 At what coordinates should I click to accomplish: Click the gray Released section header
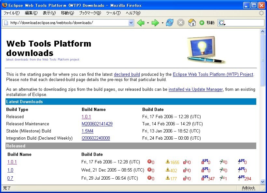(x=131, y=146)
